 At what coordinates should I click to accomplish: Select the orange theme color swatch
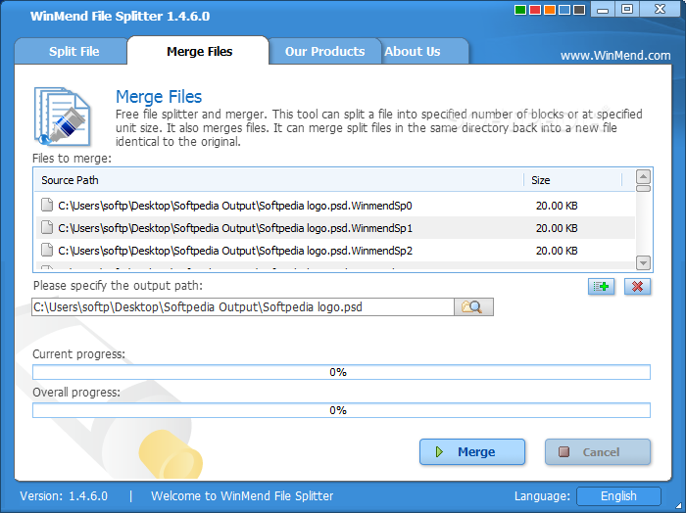pos(550,10)
